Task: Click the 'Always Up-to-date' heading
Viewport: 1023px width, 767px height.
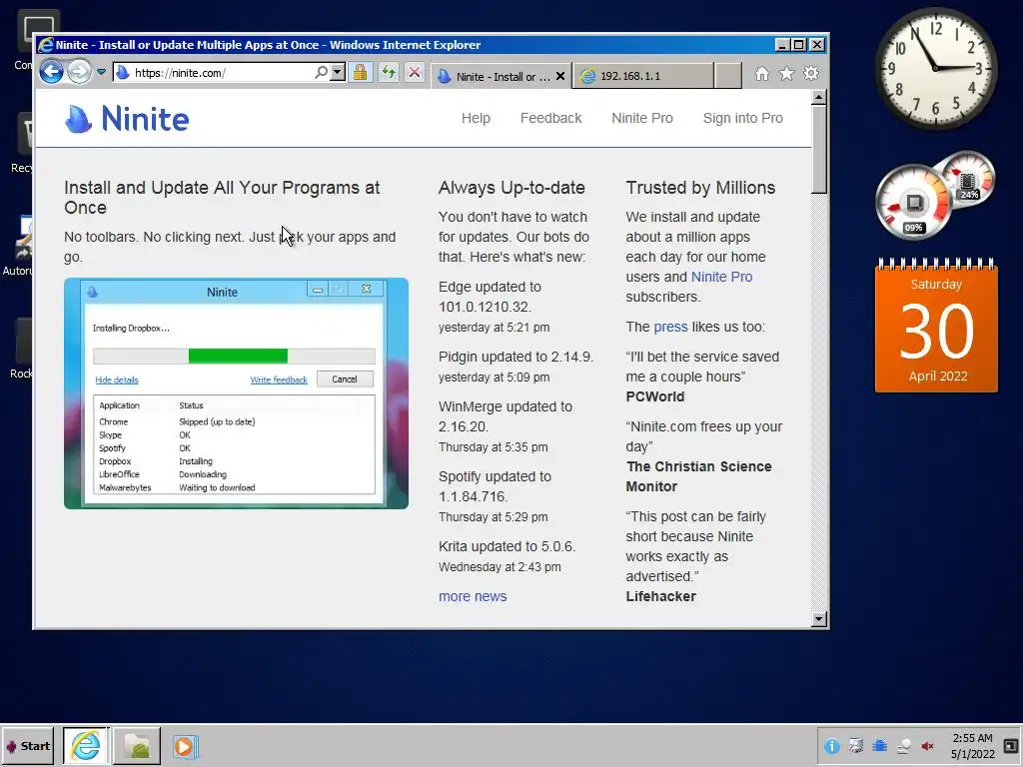Action: pyautogui.click(x=511, y=188)
